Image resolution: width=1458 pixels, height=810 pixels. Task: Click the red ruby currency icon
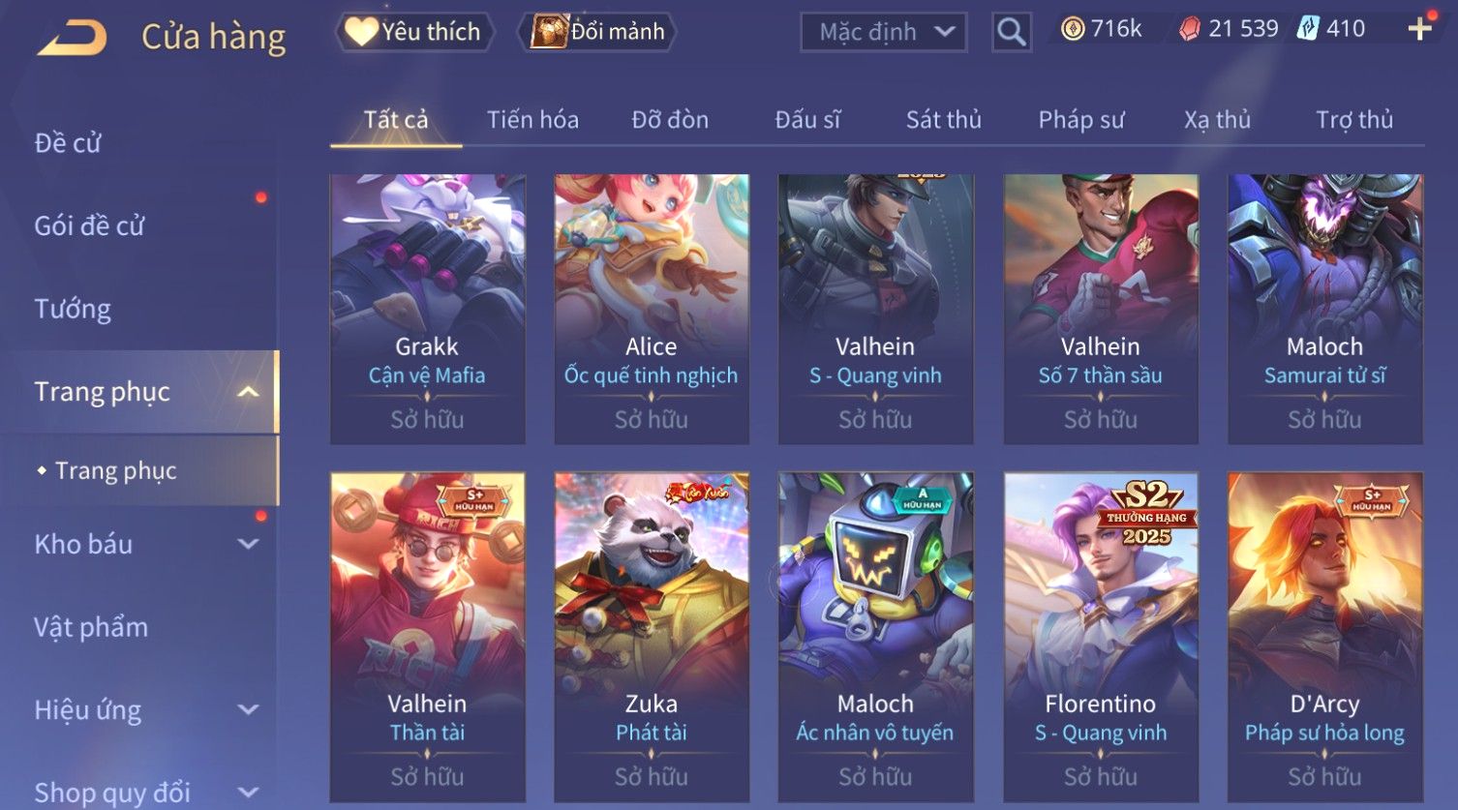click(1189, 29)
